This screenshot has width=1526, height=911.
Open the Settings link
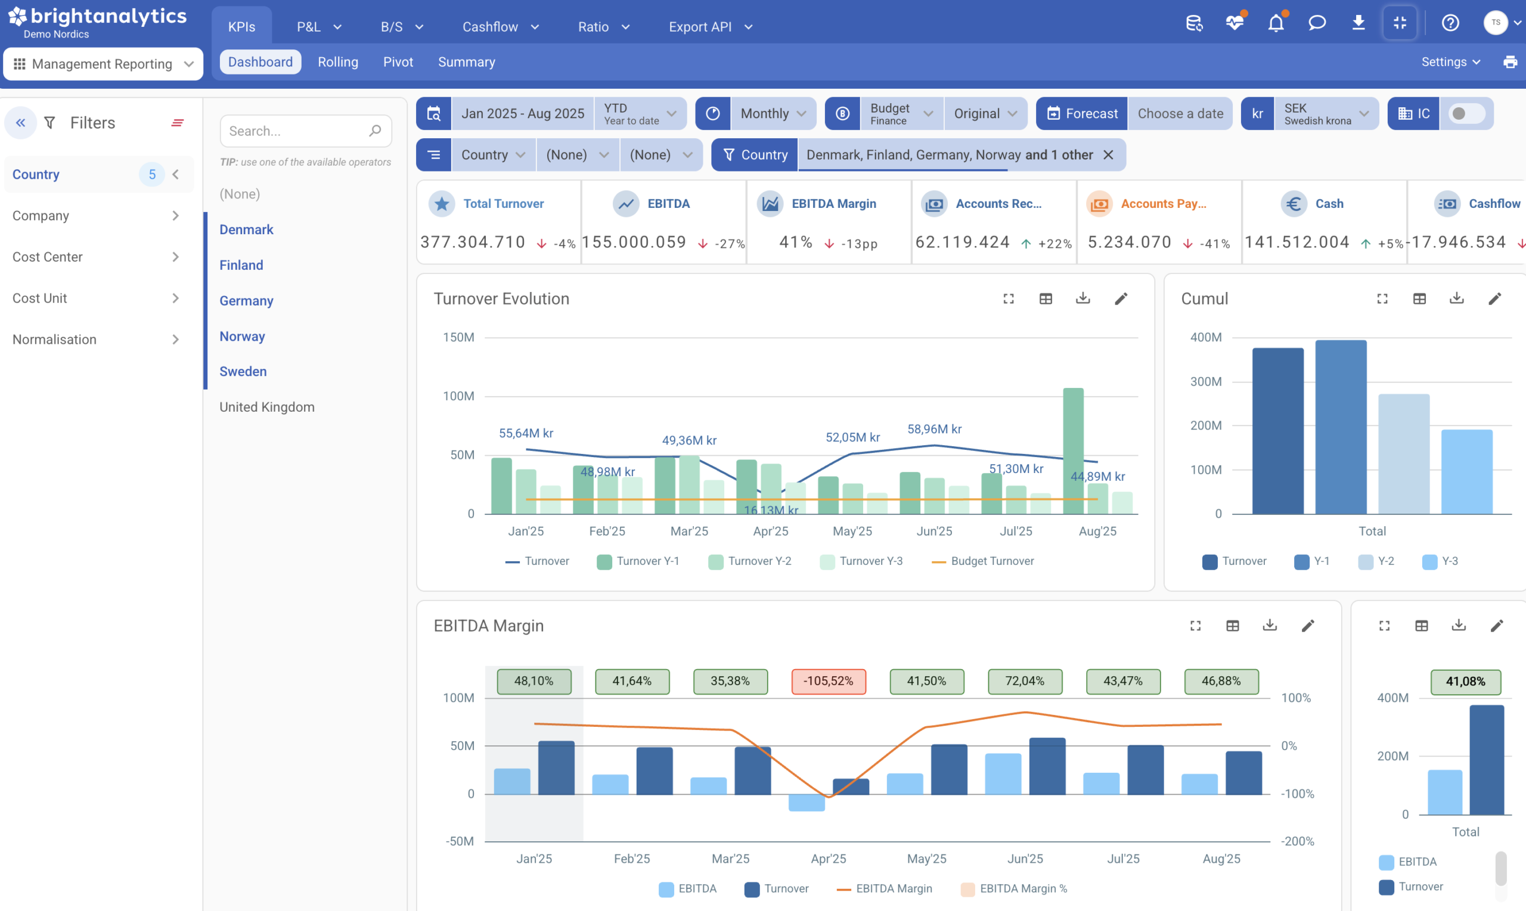(x=1451, y=62)
